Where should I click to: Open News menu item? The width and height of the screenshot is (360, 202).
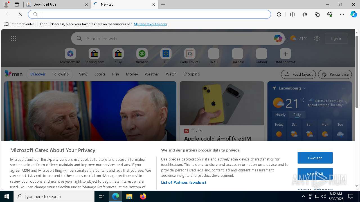83,74
